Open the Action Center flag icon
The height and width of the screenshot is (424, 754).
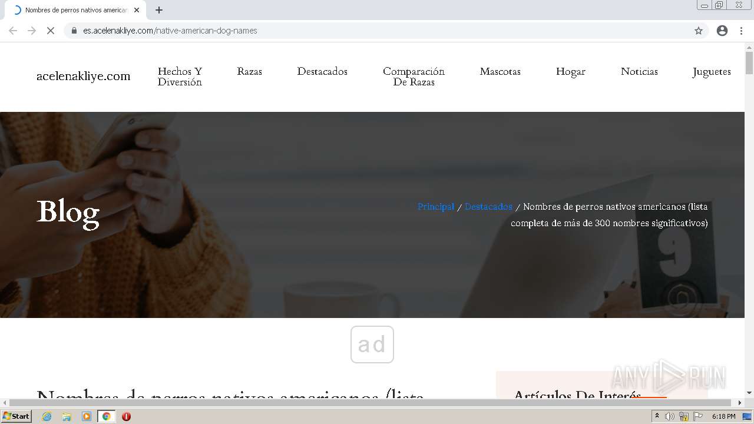coord(698,416)
